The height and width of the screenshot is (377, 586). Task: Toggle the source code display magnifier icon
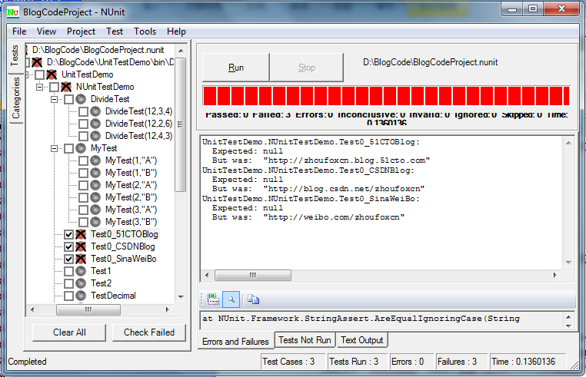click(x=231, y=299)
